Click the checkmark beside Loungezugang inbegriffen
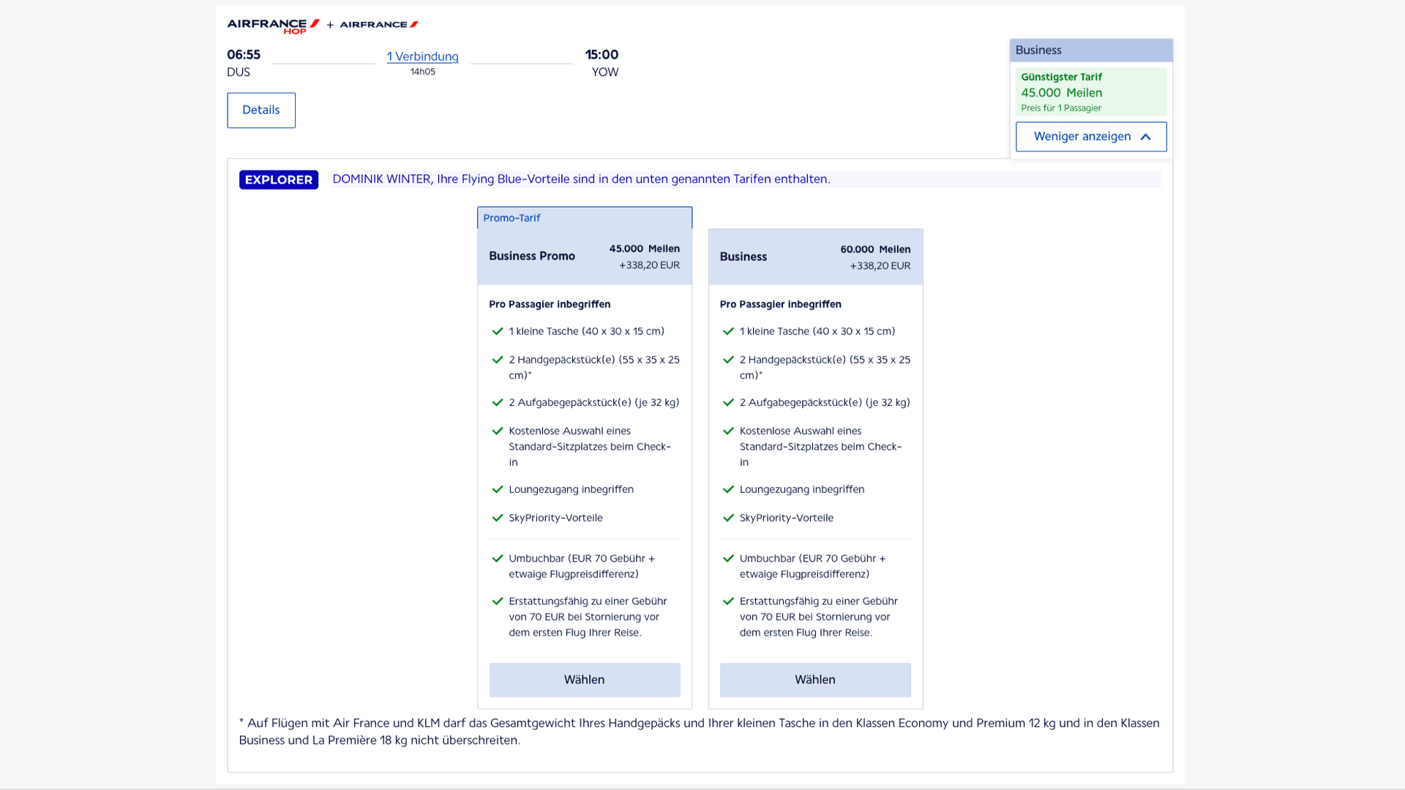Image resolution: width=1405 pixels, height=790 pixels. coord(497,489)
